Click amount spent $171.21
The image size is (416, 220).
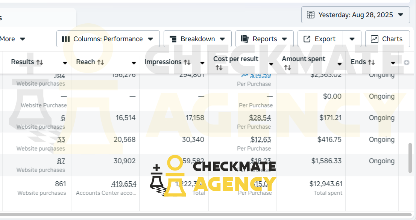point(331,118)
